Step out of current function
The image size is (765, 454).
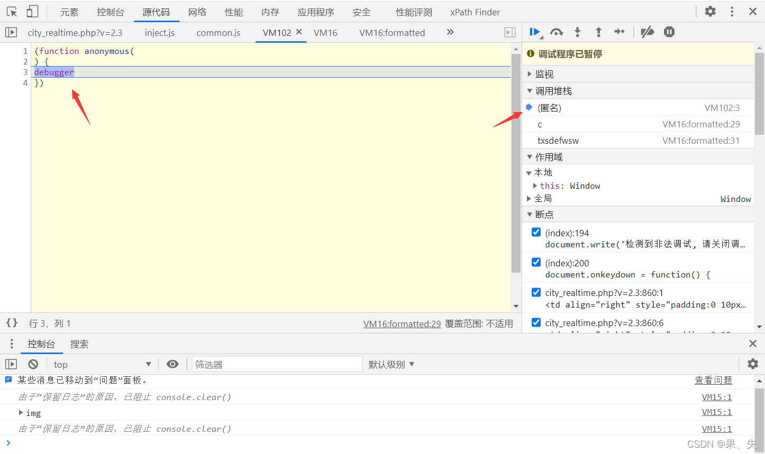pos(599,32)
